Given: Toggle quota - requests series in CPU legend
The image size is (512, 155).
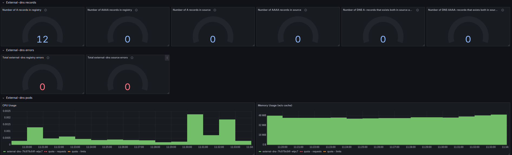Looking at the screenshot, I should click(57, 152).
